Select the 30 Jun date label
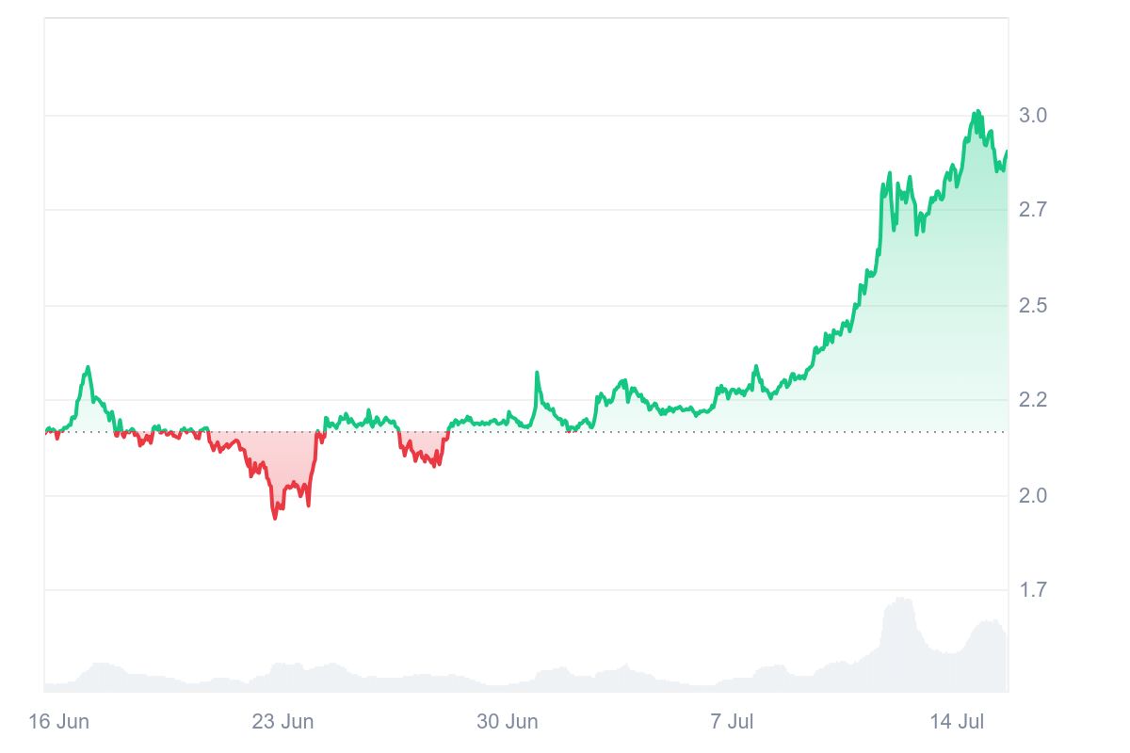1130x753 pixels. pyautogui.click(x=508, y=722)
